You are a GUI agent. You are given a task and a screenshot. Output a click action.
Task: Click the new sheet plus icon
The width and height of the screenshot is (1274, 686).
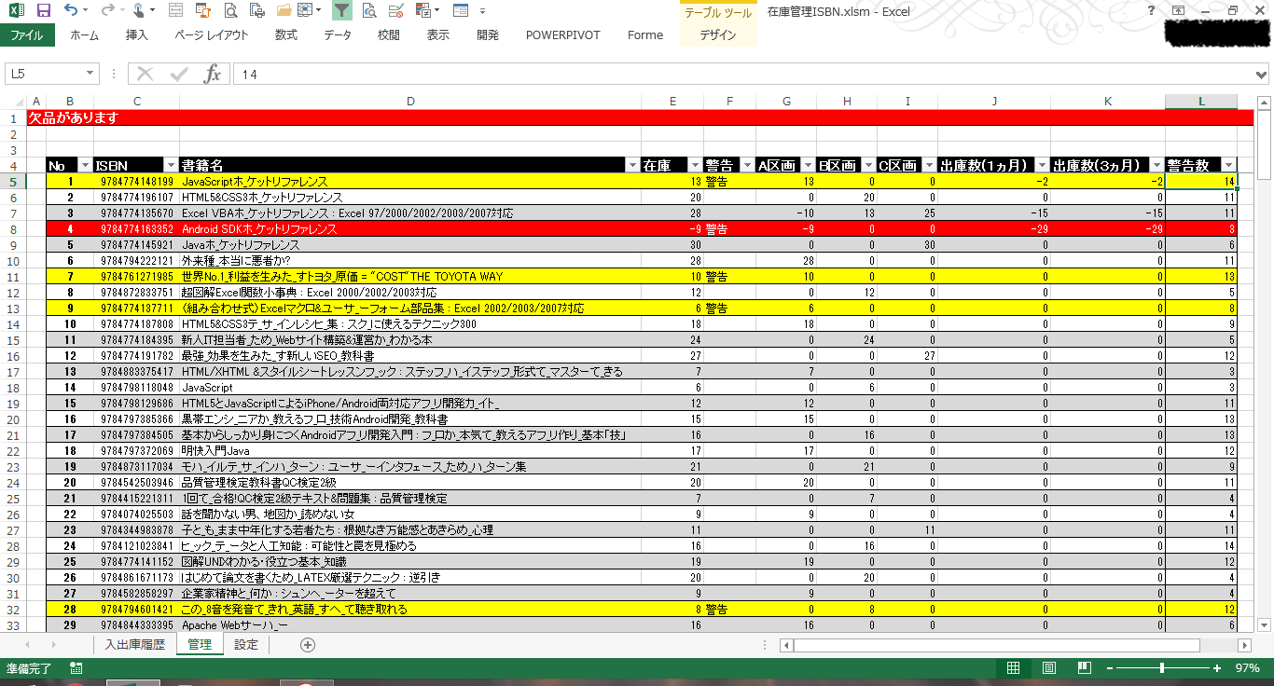point(308,645)
